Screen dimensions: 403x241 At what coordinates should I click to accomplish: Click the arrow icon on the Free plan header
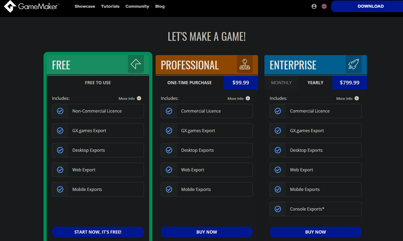click(136, 64)
